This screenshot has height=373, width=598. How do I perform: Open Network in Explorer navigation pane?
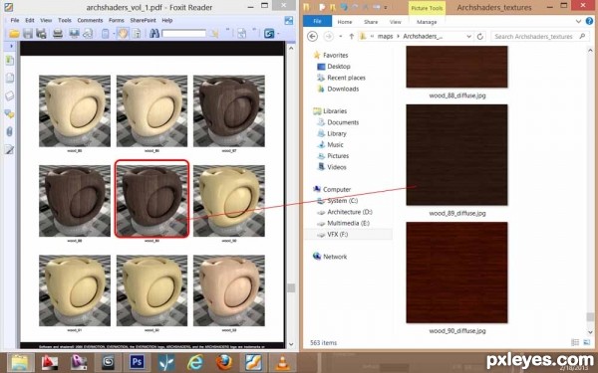[335, 257]
